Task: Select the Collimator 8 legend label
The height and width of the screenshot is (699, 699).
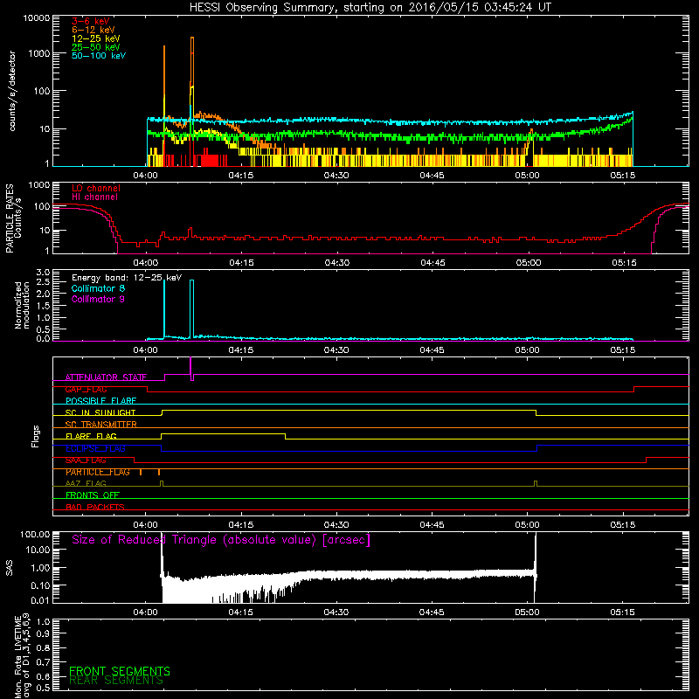Action: (x=98, y=288)
